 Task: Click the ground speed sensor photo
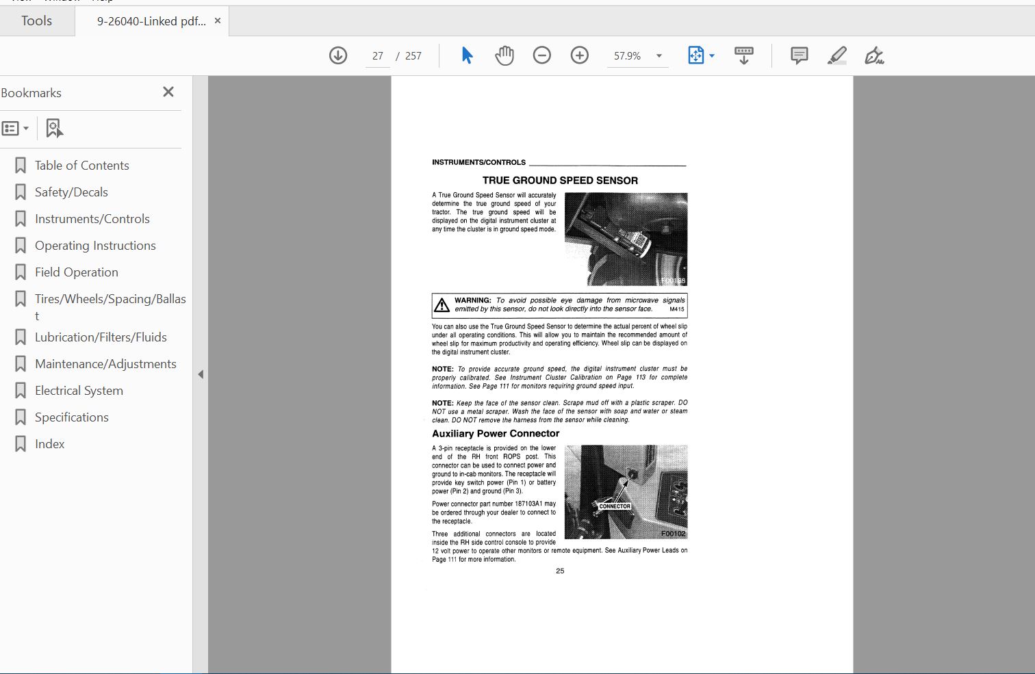pyautogui.click(x=626, y=239)
